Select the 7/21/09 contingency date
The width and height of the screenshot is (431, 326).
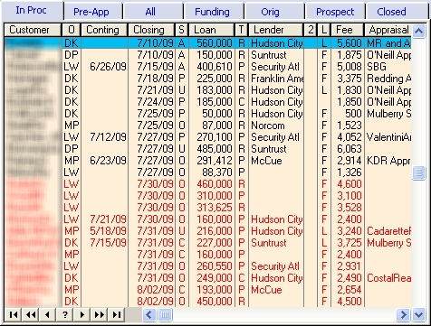[x=104, y=219]
